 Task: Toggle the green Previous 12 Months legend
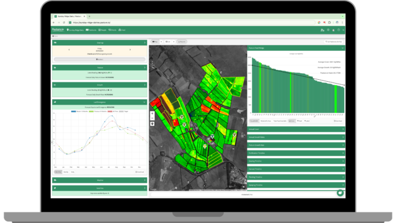tap(98, 111)
